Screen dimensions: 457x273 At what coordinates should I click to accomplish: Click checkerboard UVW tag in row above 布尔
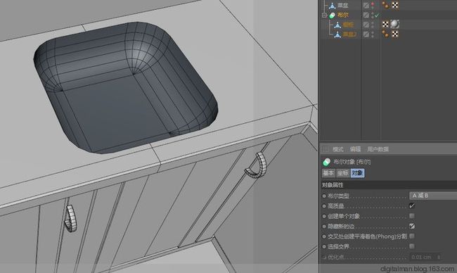tap(395, 5)
